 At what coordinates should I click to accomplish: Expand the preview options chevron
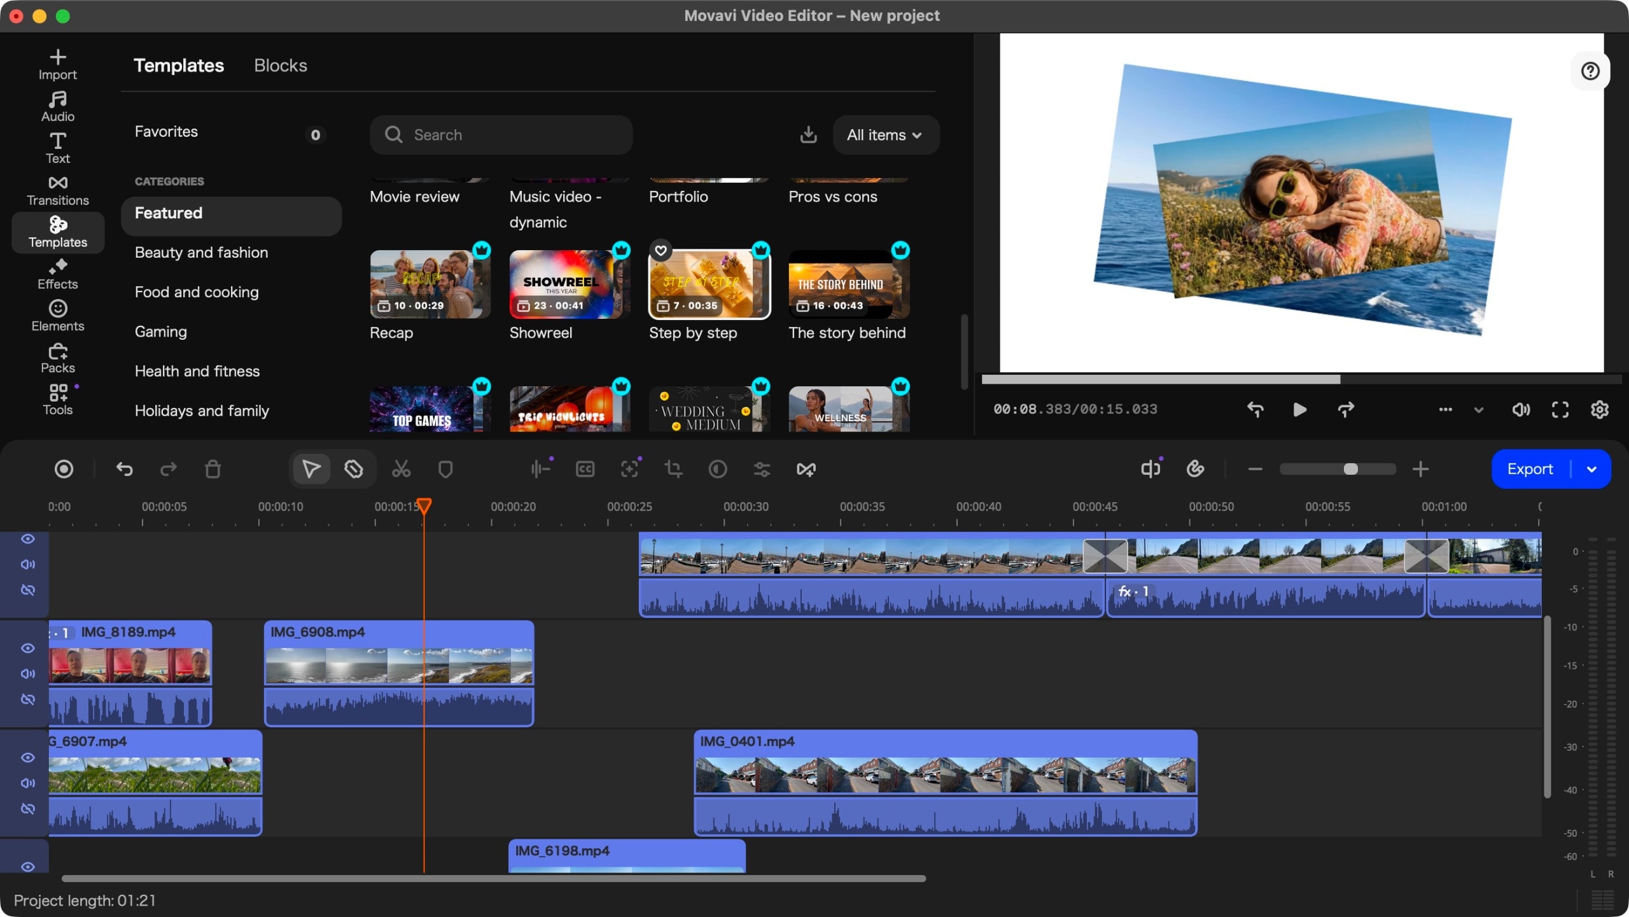(1478, 410)
